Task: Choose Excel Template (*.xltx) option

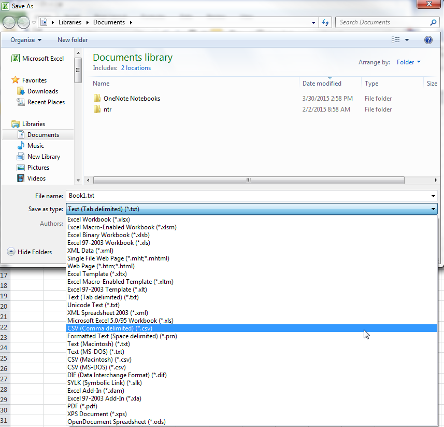Action: (252, 274)
